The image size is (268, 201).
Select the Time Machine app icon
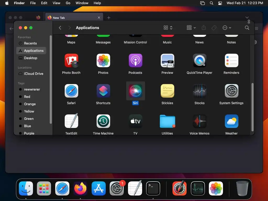coord(103,121)
